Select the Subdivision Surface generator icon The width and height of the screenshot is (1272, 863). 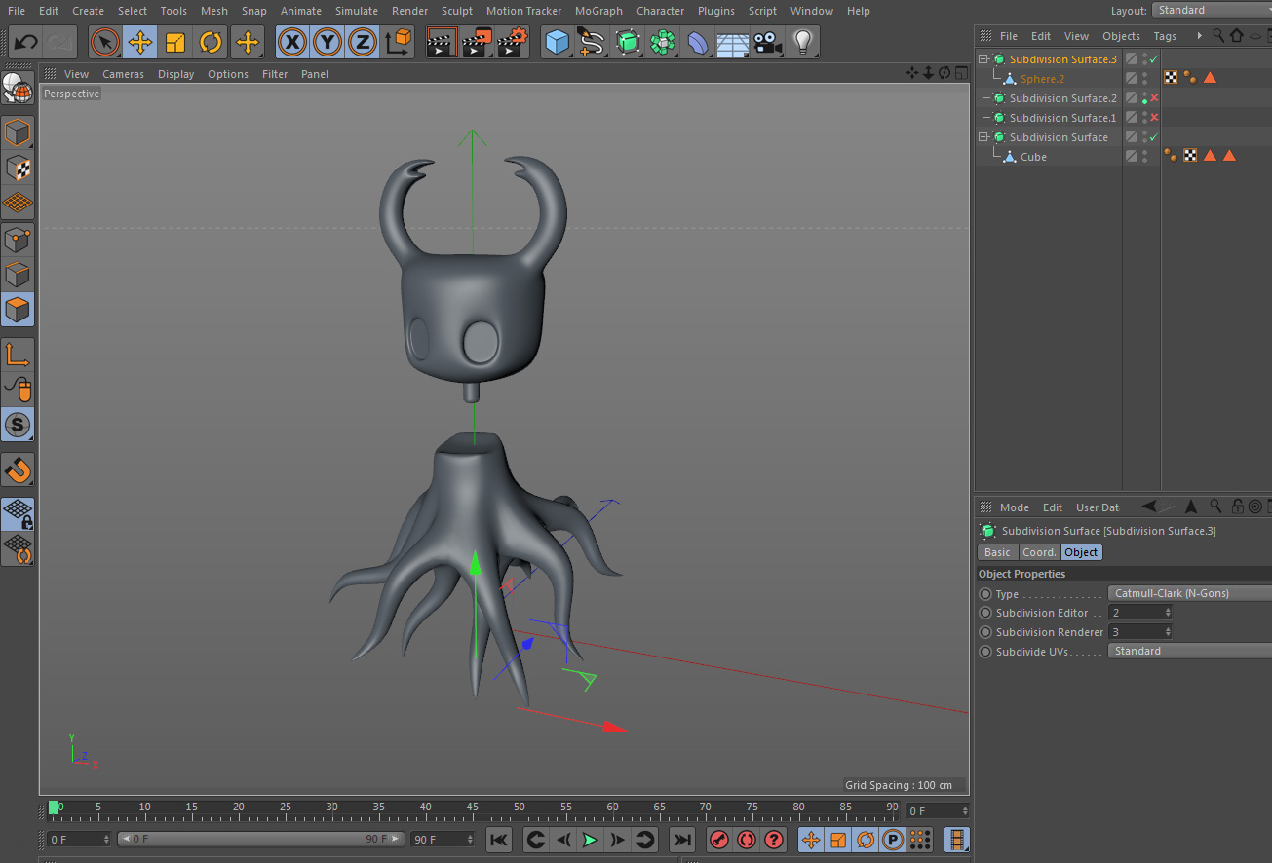pos(627,42)
